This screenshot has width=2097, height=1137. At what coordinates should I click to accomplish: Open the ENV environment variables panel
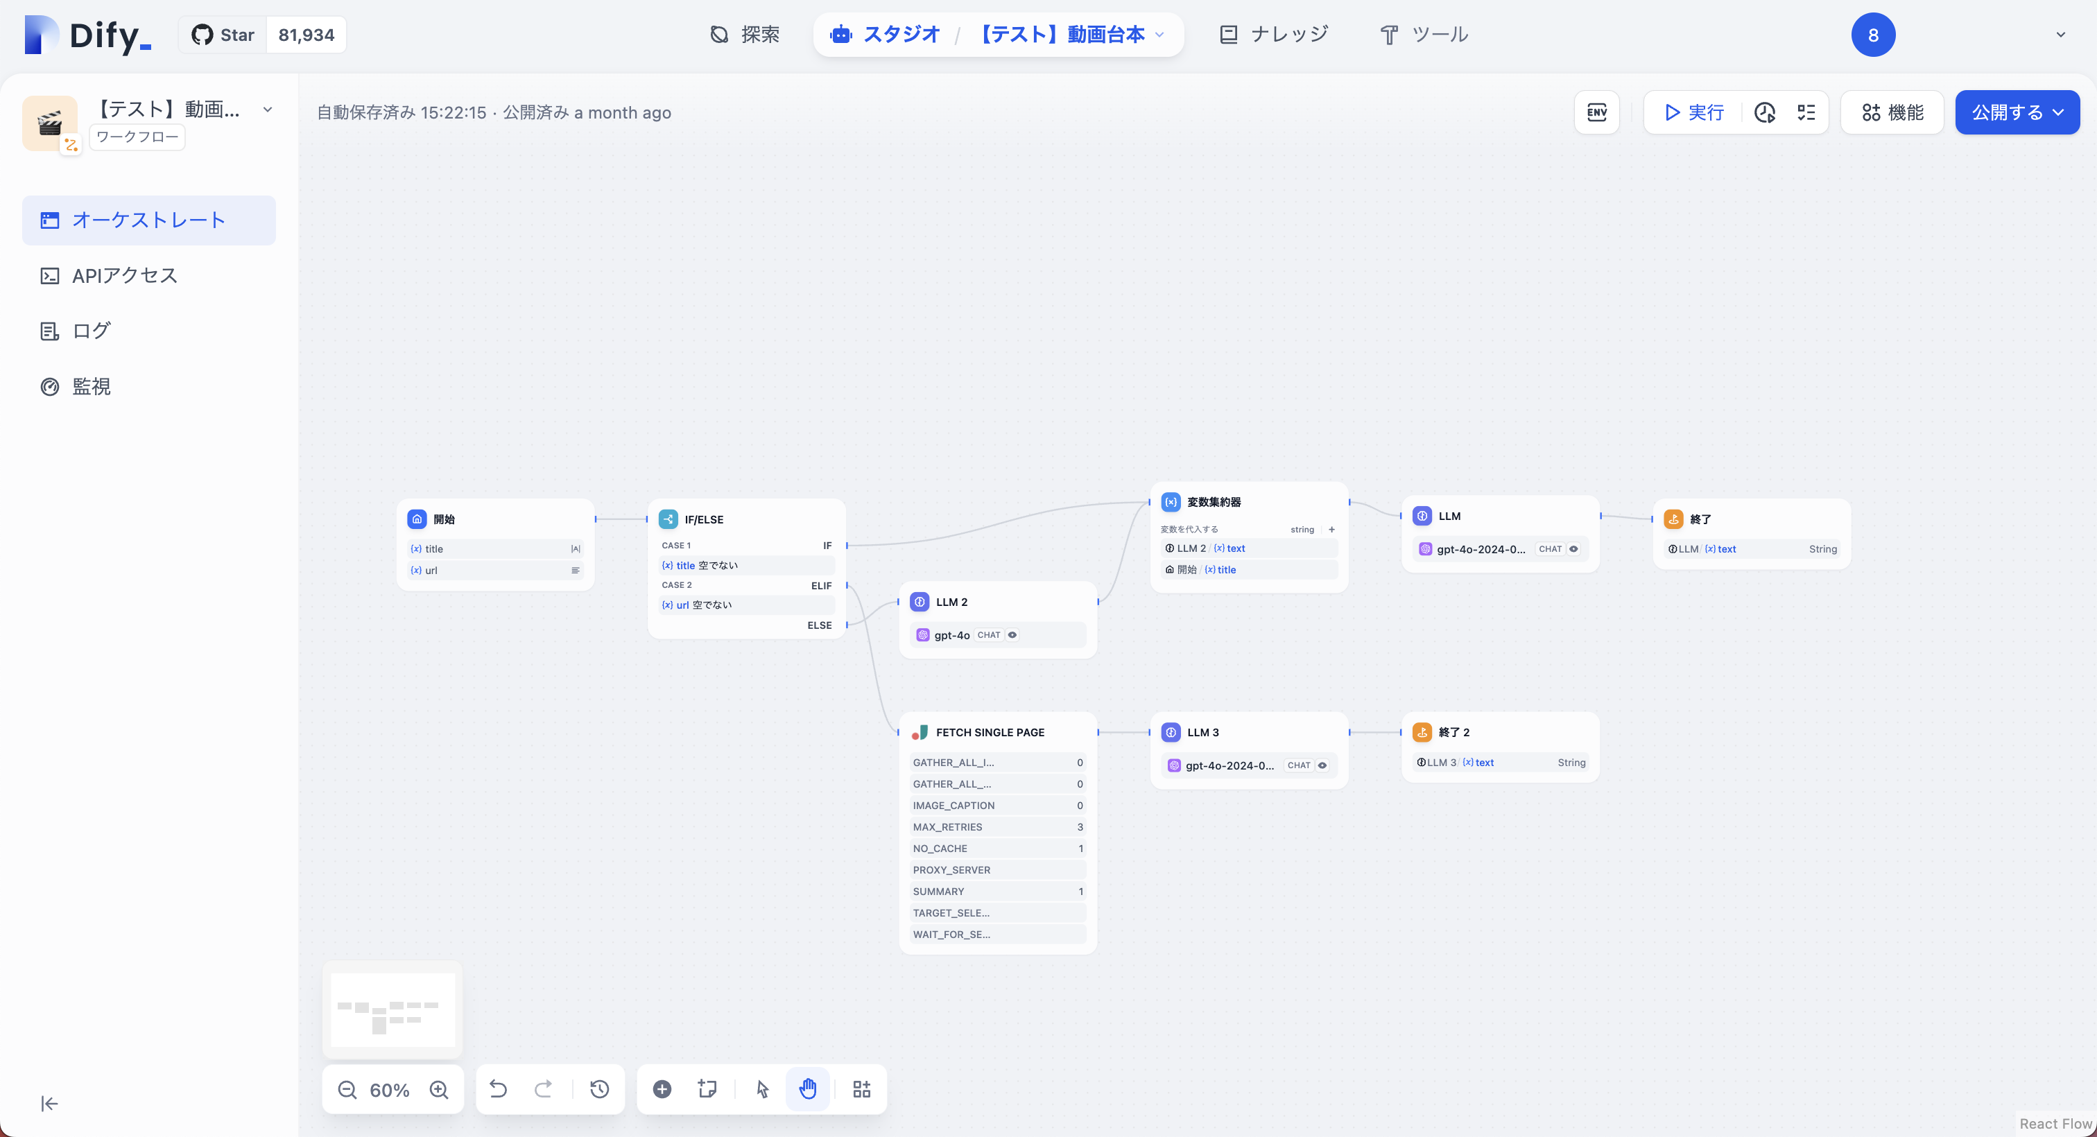[x=1596, y=112]
